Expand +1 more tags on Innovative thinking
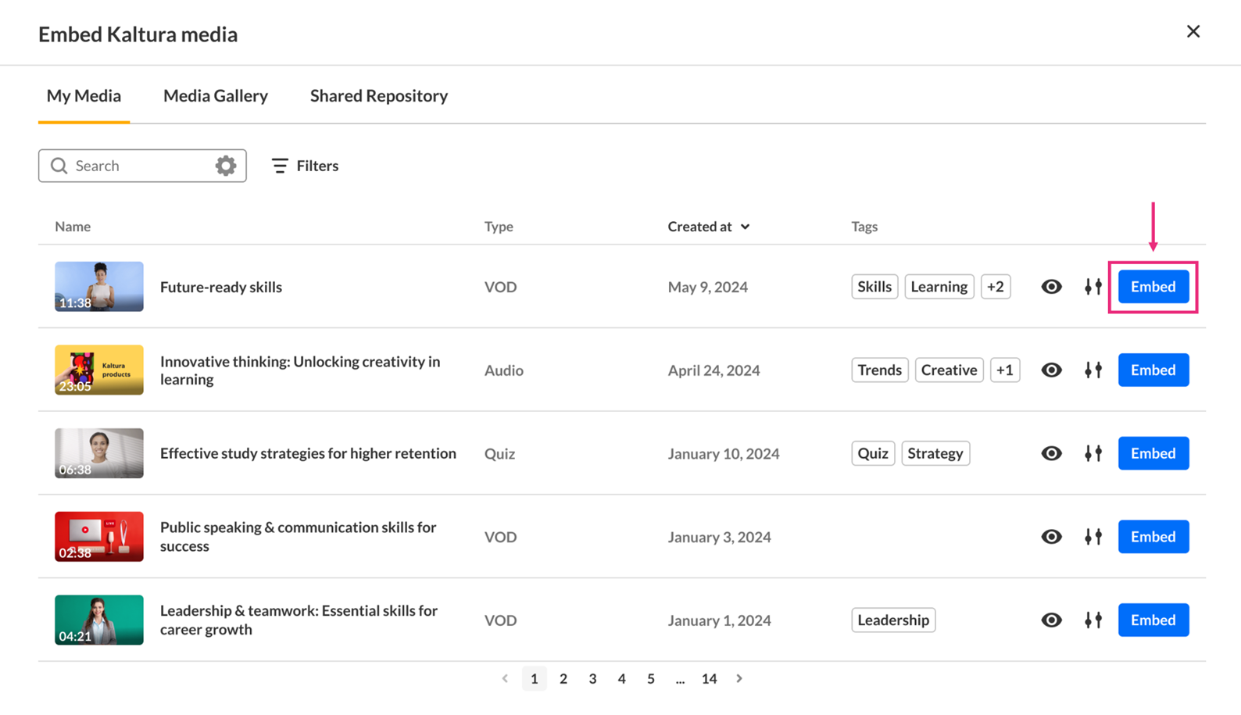Screen dimensions: 1241x715 pos(1004,370)
